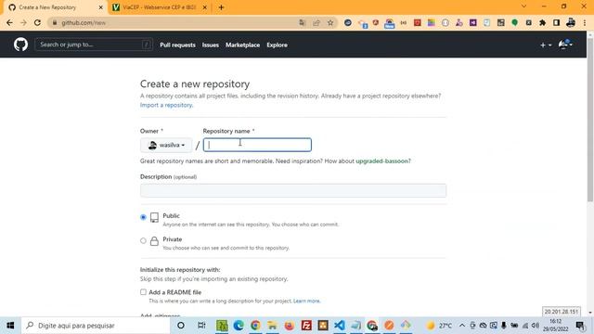Close the ViaCEP browser tab

204,7
